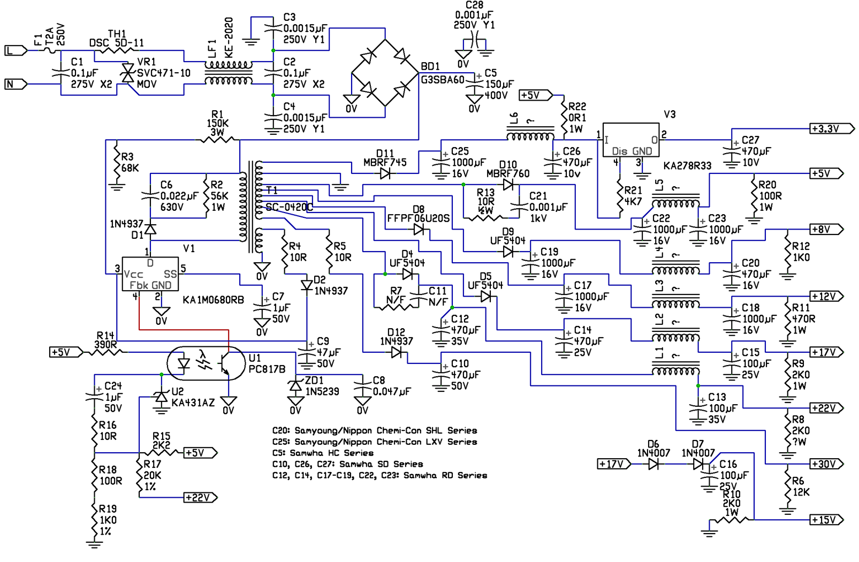Click the BD1 bridge rectifier symbol
Viewport: 859px width, 562px height.
(385, 73)
